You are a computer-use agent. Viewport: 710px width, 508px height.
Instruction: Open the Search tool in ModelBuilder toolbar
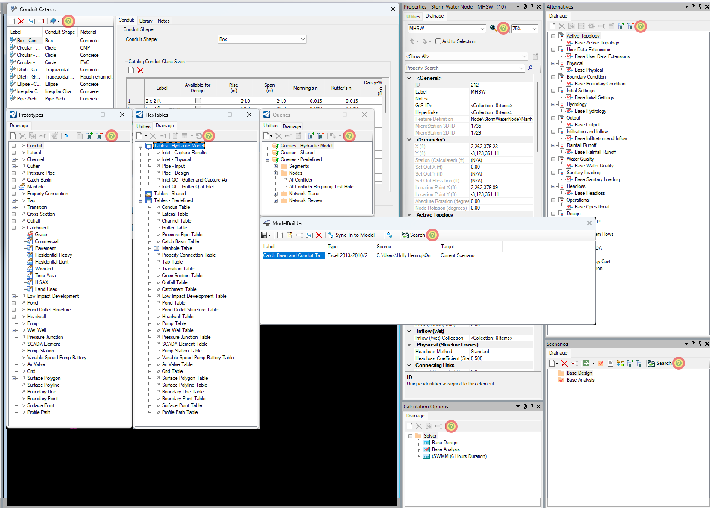click(413, 235)
